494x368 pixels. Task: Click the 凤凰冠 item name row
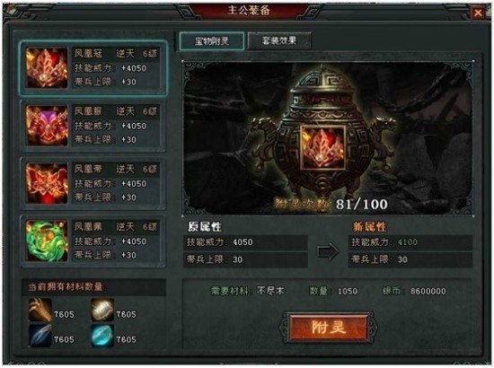[115, 54]
